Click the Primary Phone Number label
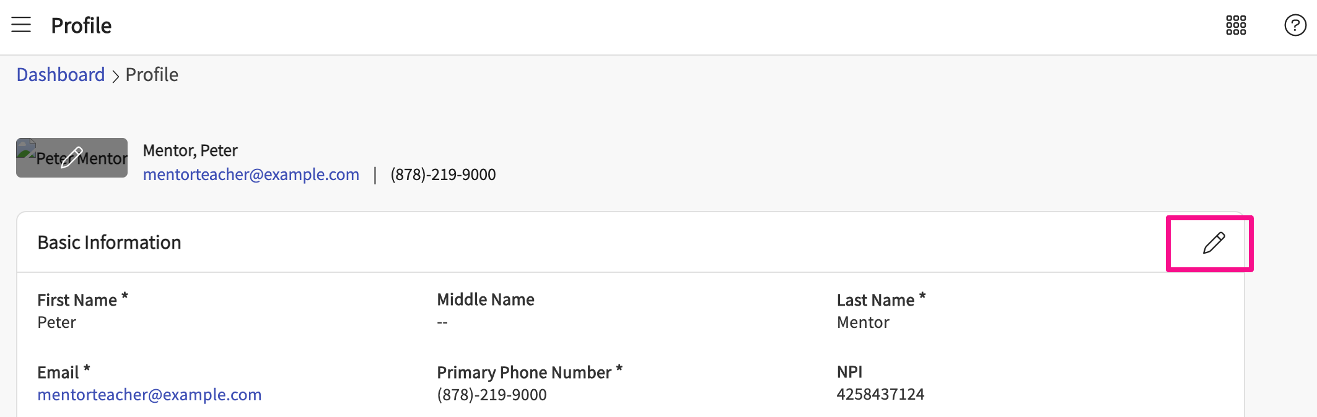1317x417 pixels. point(524,372)
